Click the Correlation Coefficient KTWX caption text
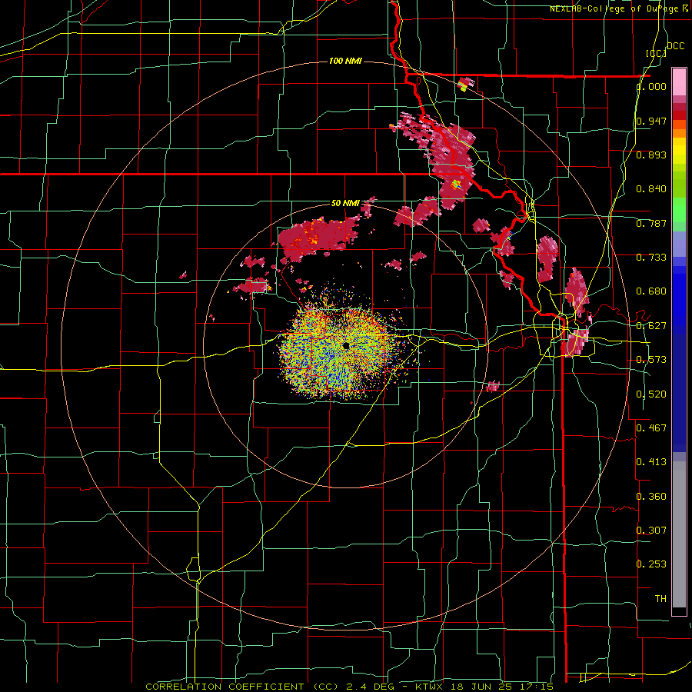Viewport: 692px width, 692px height. (x=350, y=687)
